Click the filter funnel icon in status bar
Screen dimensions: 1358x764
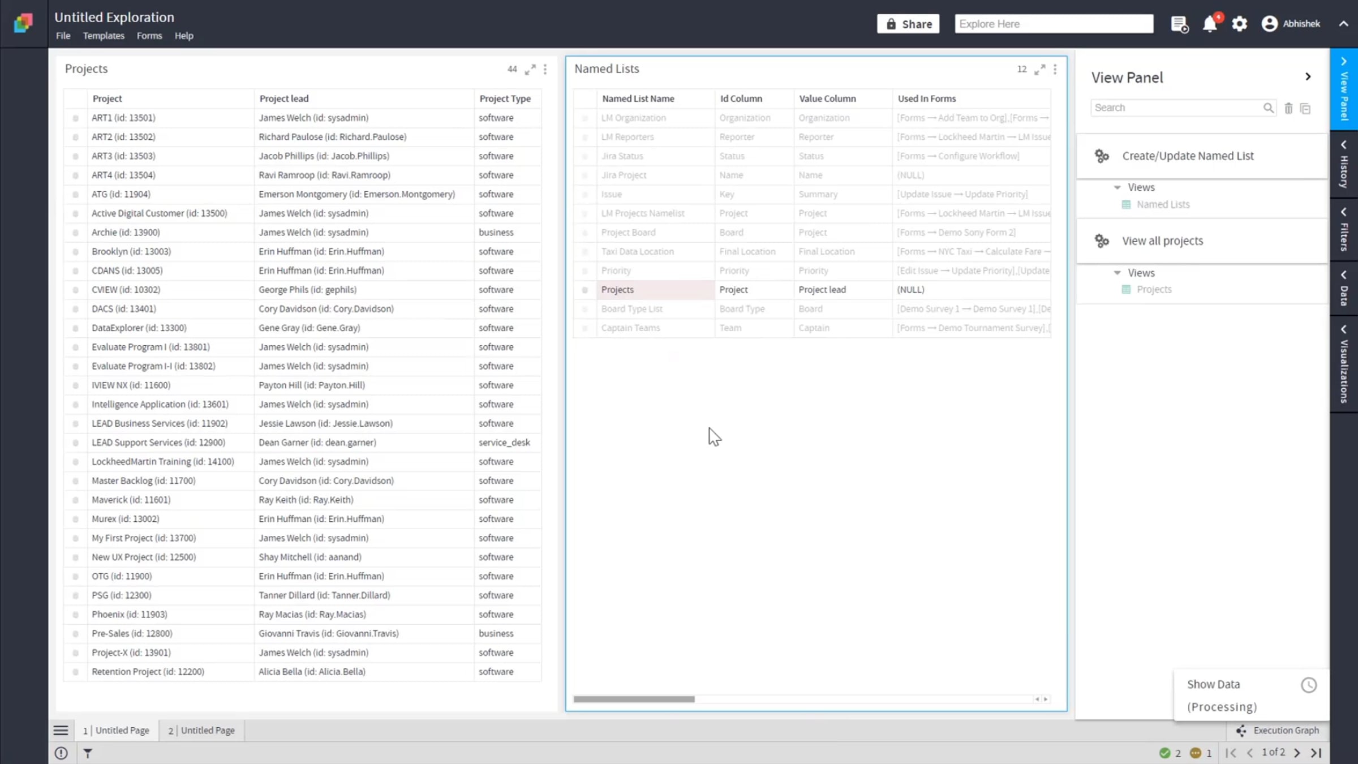tap(88, 753)
